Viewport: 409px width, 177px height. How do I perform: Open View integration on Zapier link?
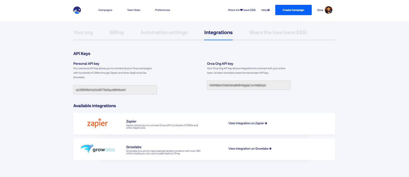point(248,123)
